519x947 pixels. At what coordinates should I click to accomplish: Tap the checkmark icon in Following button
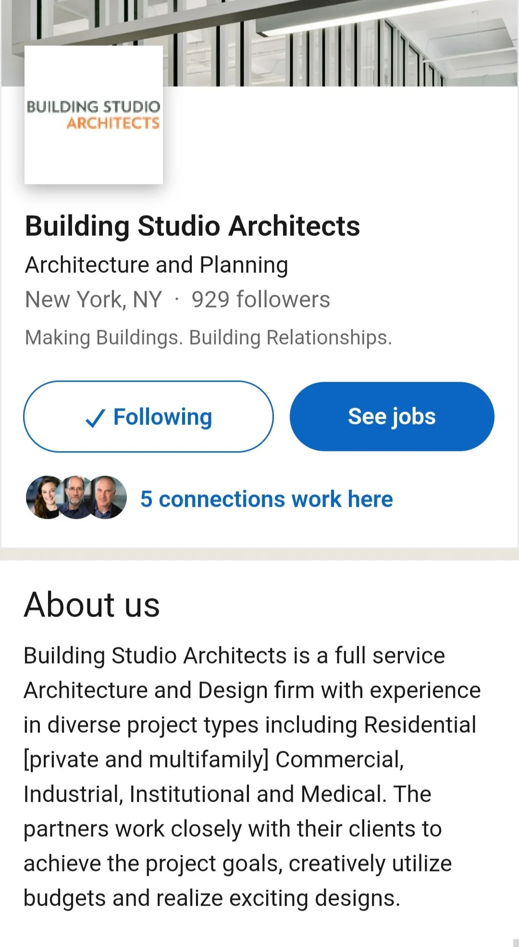(95, 418)
